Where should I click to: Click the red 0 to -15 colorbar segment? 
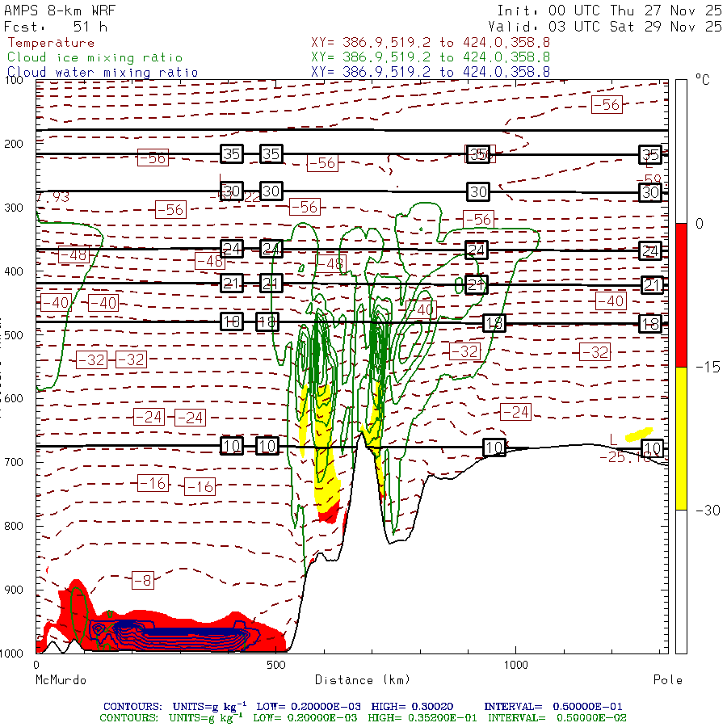[681, 295]
